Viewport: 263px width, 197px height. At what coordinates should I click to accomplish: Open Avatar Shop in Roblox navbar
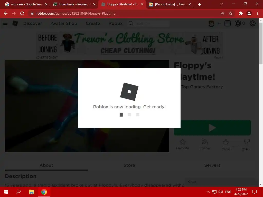tap(64, 23)
